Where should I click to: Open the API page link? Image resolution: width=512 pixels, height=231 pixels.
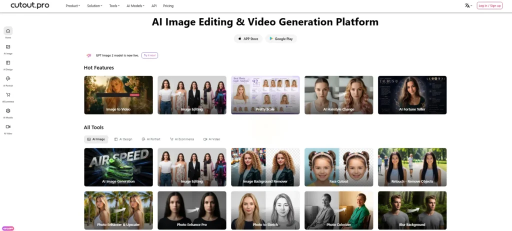pyautogui.click(x=154, y=6)
